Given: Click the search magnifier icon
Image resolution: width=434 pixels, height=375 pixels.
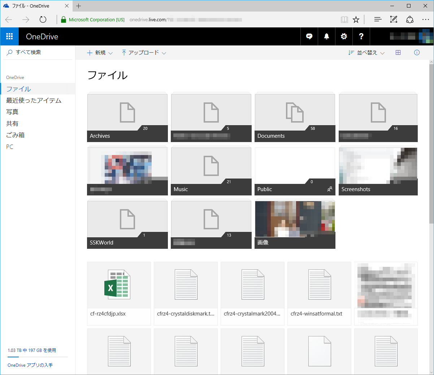Looking at the screenshot, I should click(x=10, y=52).
